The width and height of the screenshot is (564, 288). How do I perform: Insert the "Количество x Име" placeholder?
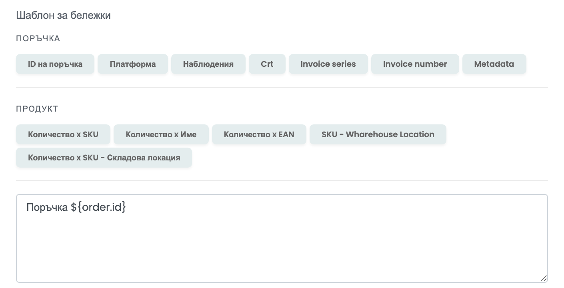161,134
